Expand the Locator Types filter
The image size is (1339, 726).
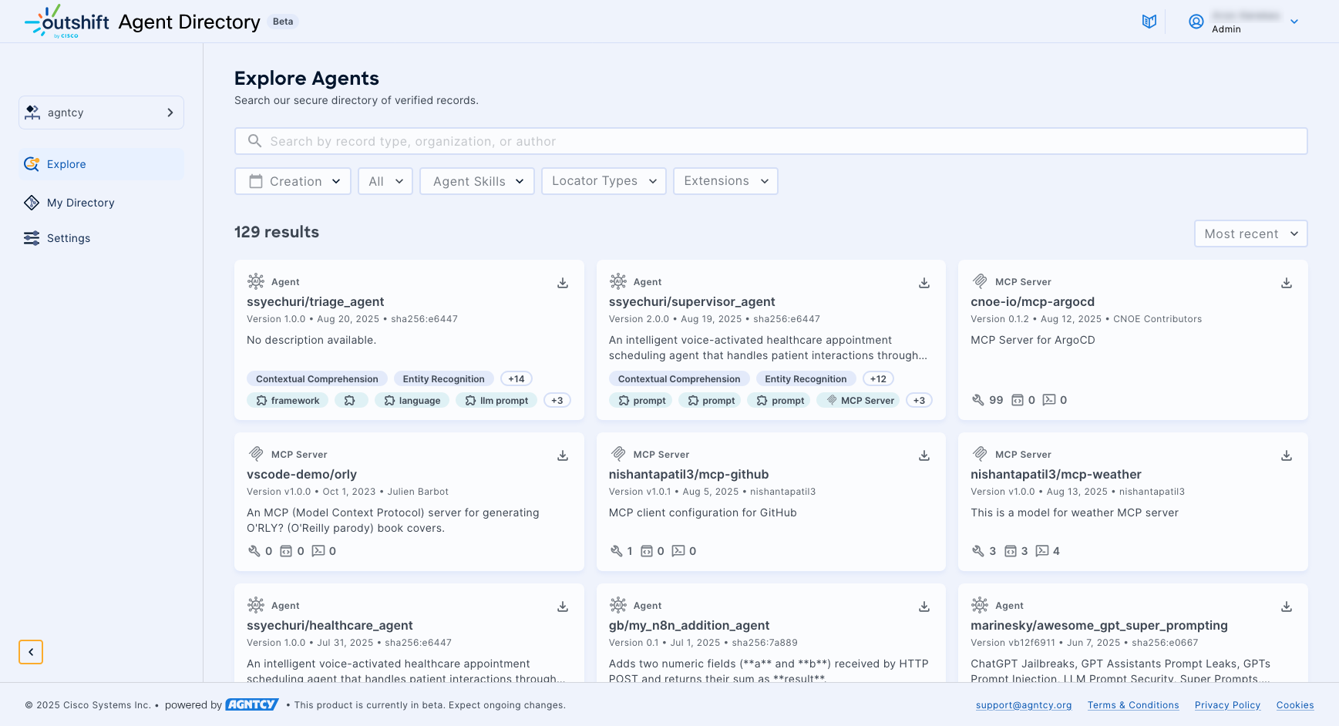604,181
